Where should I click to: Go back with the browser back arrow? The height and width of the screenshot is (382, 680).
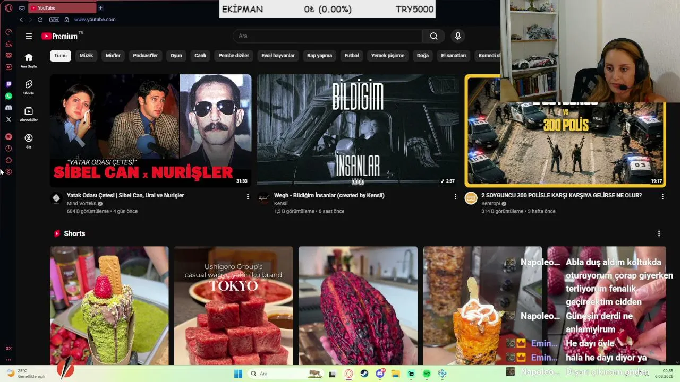pos(21,20)
